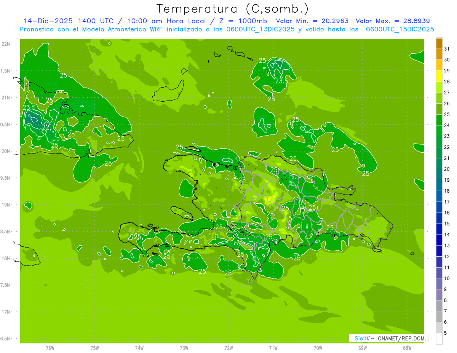
Task: Click the '68W' longitude axis label
Action: (x=407, y=348)
